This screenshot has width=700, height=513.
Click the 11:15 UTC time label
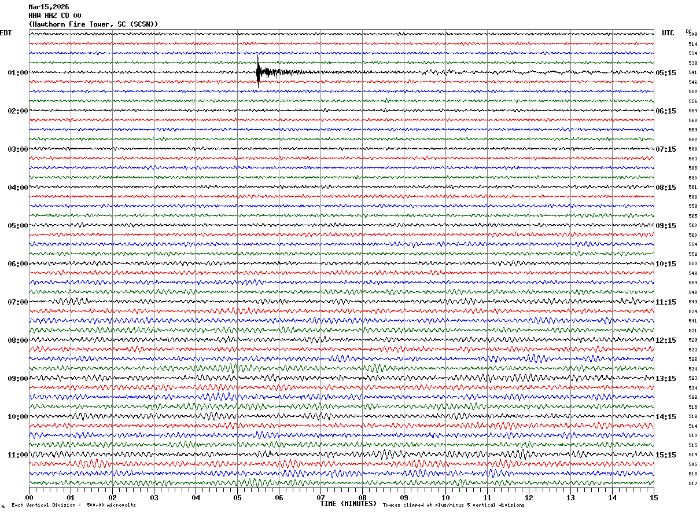(666, 302)
